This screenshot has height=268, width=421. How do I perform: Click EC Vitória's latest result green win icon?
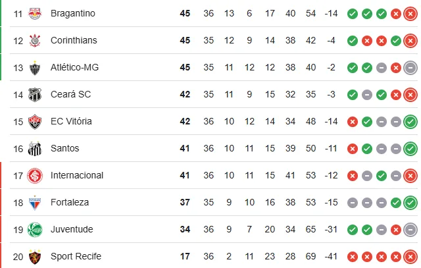tap(410, 121)
